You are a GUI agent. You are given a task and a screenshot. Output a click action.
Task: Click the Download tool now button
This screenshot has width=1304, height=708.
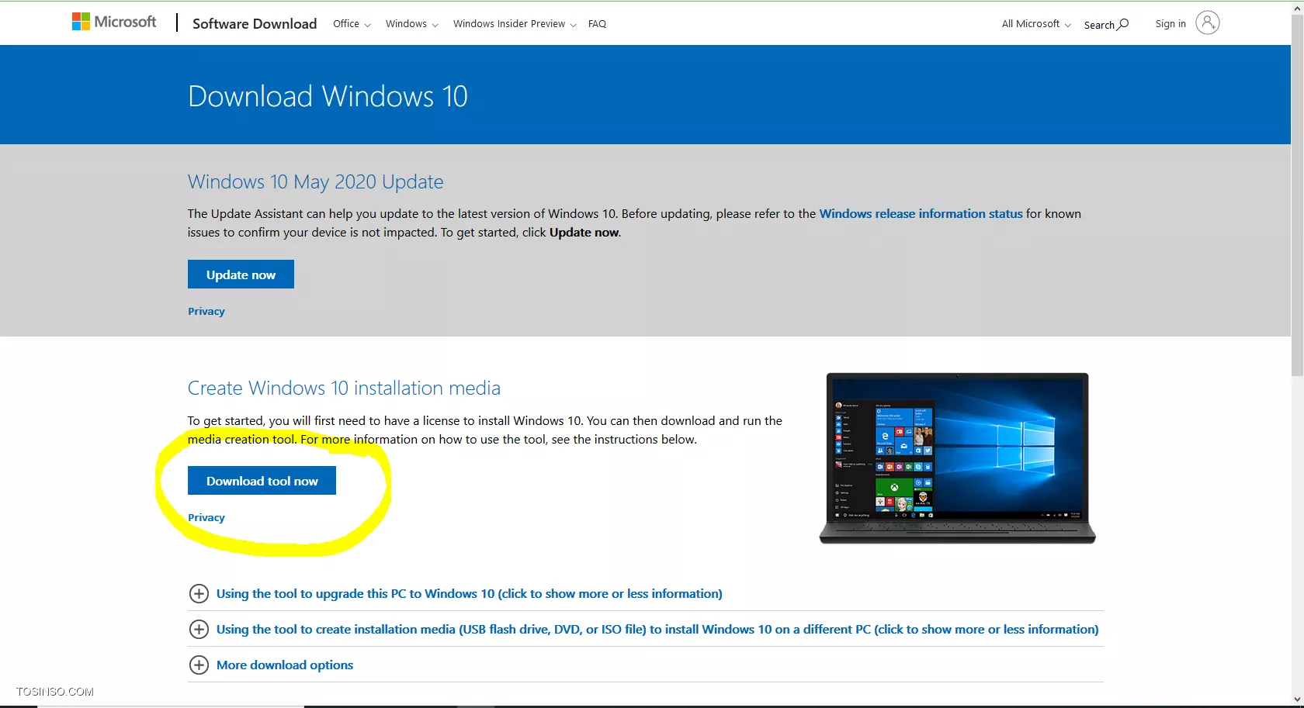[x=262, y=481]
